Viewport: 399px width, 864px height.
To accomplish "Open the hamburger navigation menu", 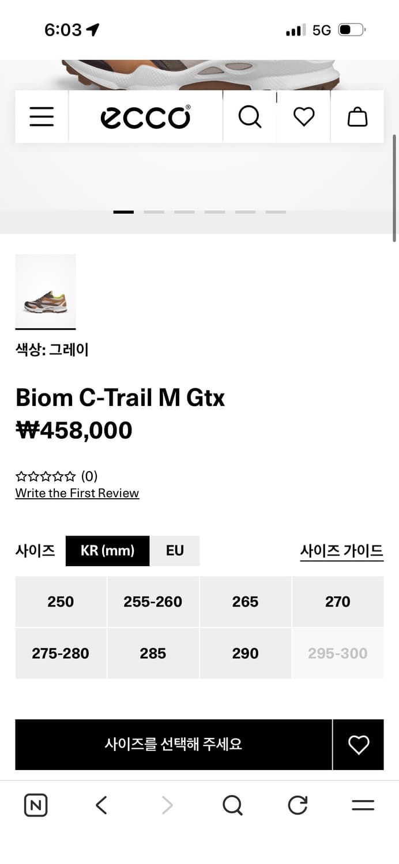I will [41, 116].
